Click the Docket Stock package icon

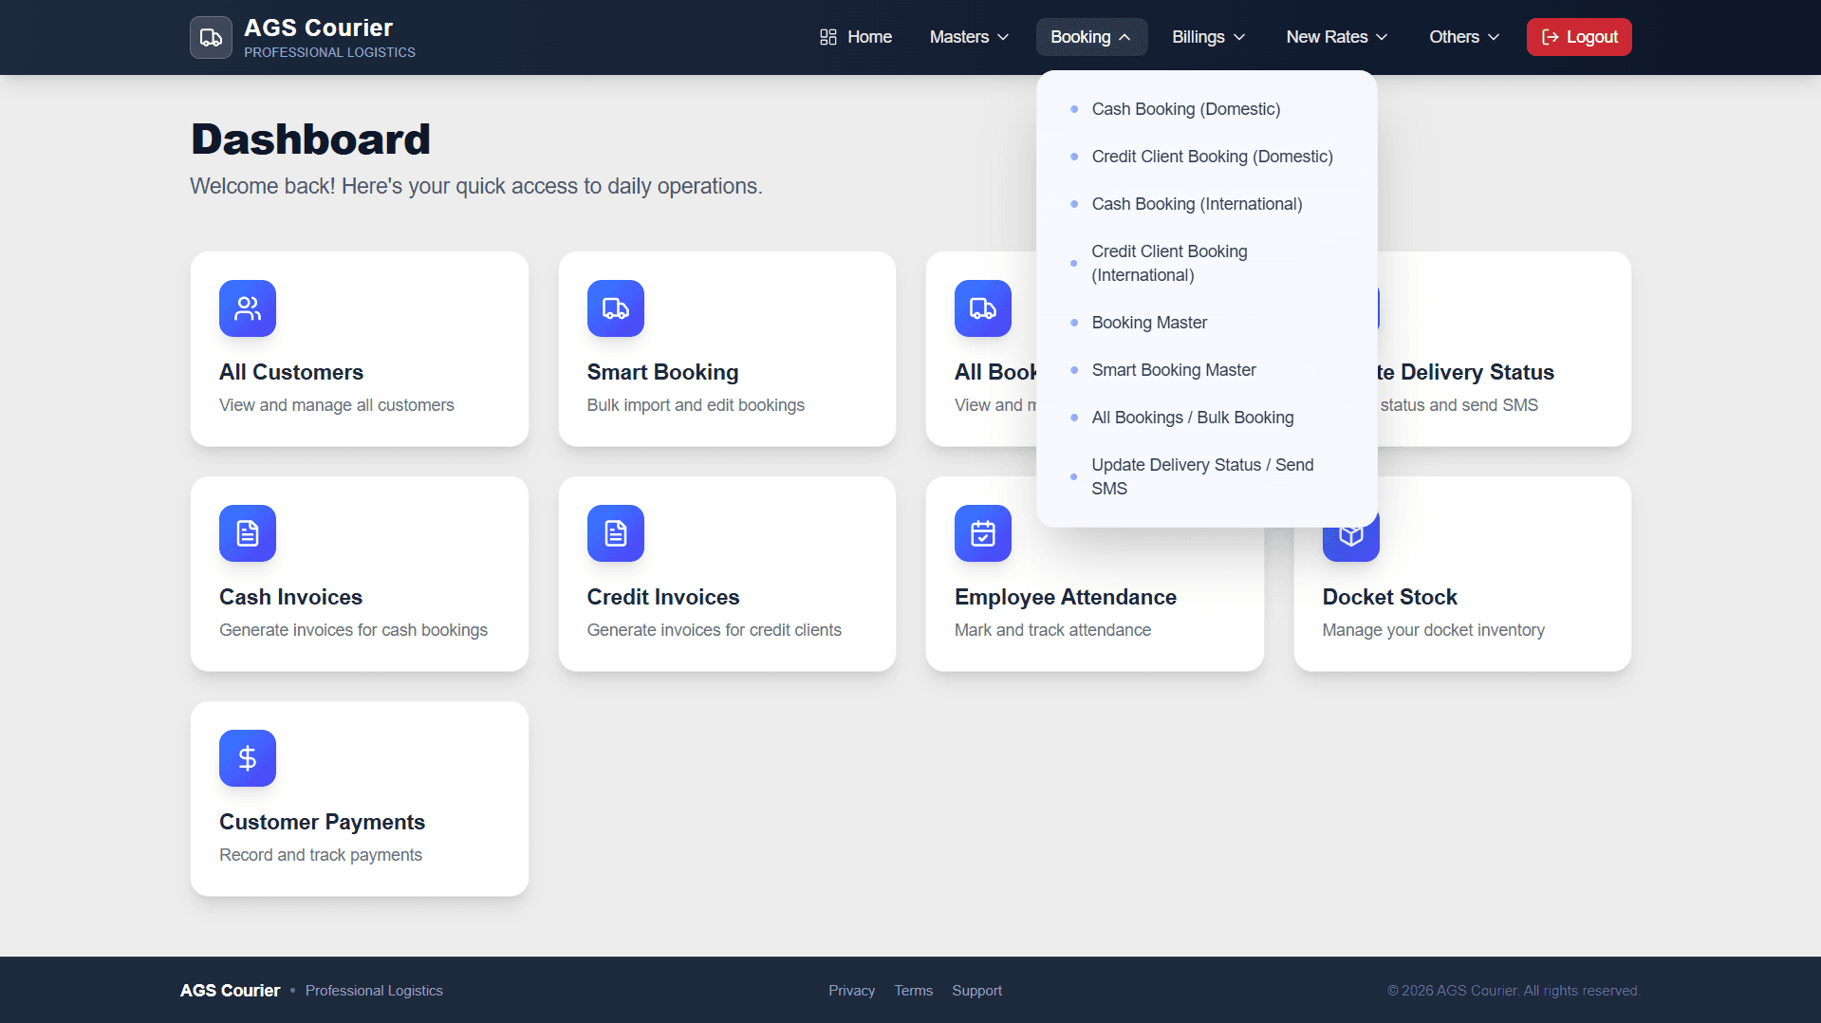[1350, 533]
